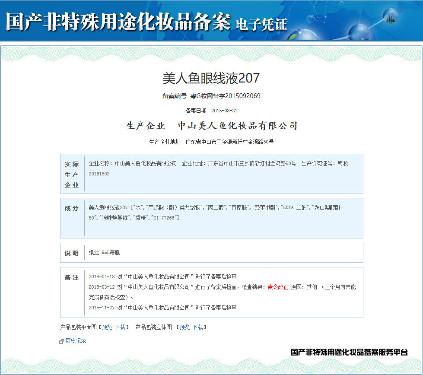Screen dimensions: 423x375
Task: Click the 实际生产企业 section label
Action: 72,175
